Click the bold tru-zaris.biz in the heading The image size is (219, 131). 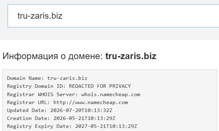click(x=131, y=56)
